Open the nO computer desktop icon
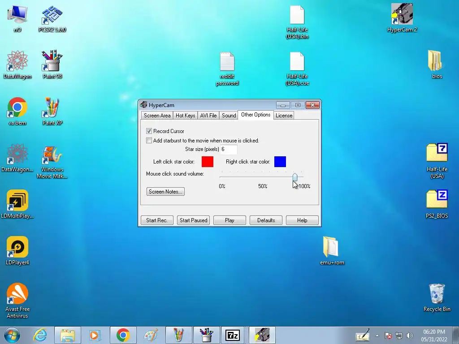Image resolution: width=459 pixels, height=344 pixels. (17, 18)
